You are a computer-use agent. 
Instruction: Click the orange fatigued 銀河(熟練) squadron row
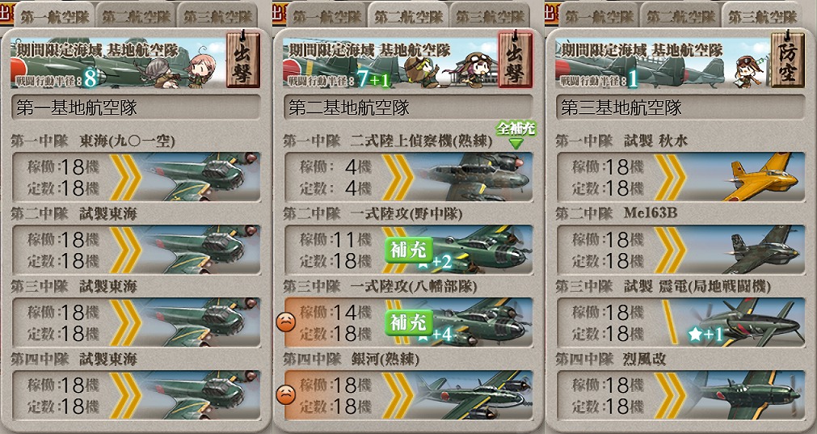pos(409,395)
